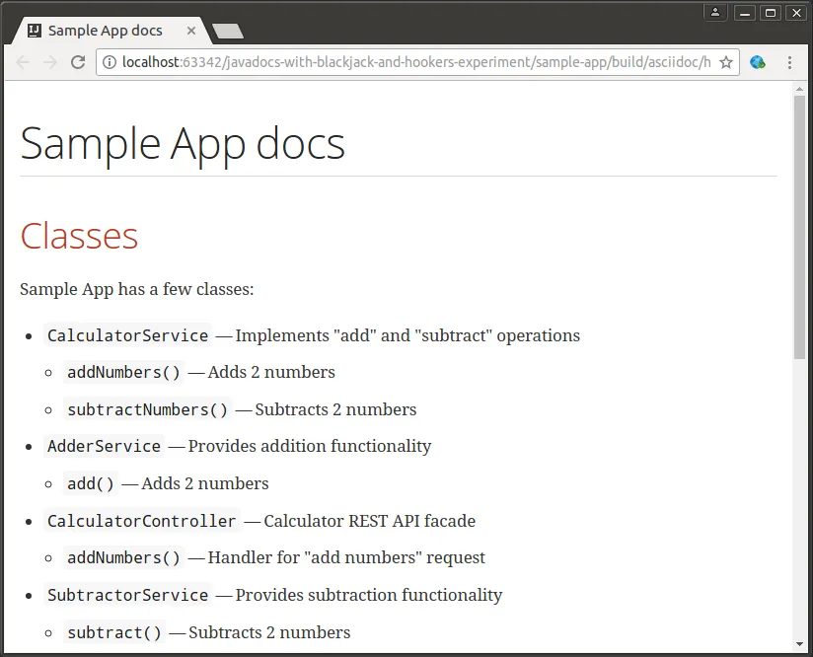The height and width of the screenshot is (657, 813).
Task: Click the vertical scrollbar thumb
Action: 799,227
